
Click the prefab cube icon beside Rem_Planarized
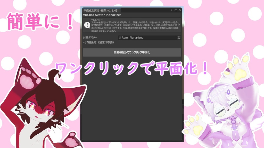(x=120, y=38)
